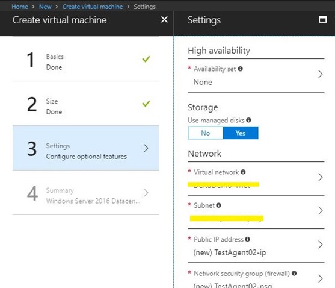Screen dimensions: 335x288
Task: Click the Availability set info icon
Action: tap(240, 69)
